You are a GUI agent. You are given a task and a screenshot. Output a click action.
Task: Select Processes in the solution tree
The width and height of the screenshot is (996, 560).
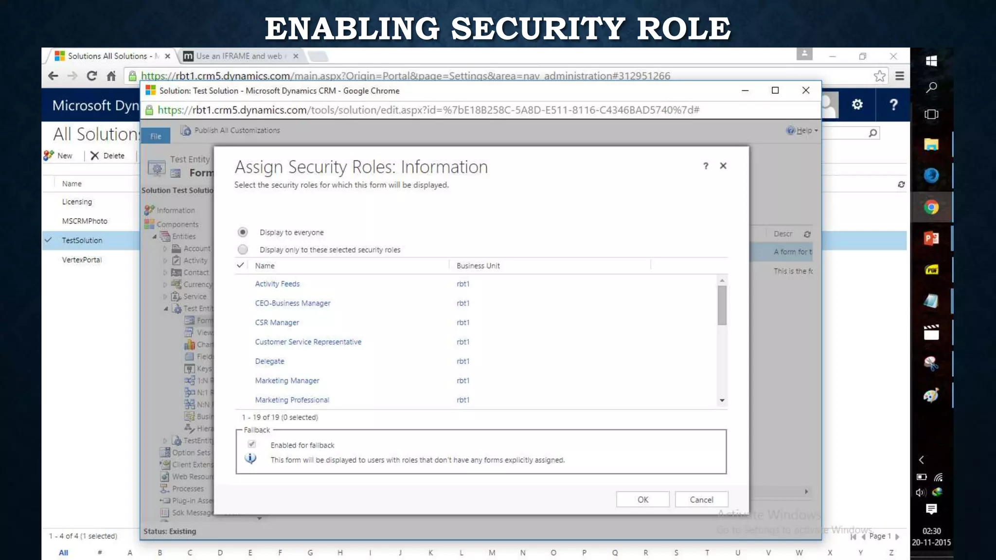tap(182, 489)
